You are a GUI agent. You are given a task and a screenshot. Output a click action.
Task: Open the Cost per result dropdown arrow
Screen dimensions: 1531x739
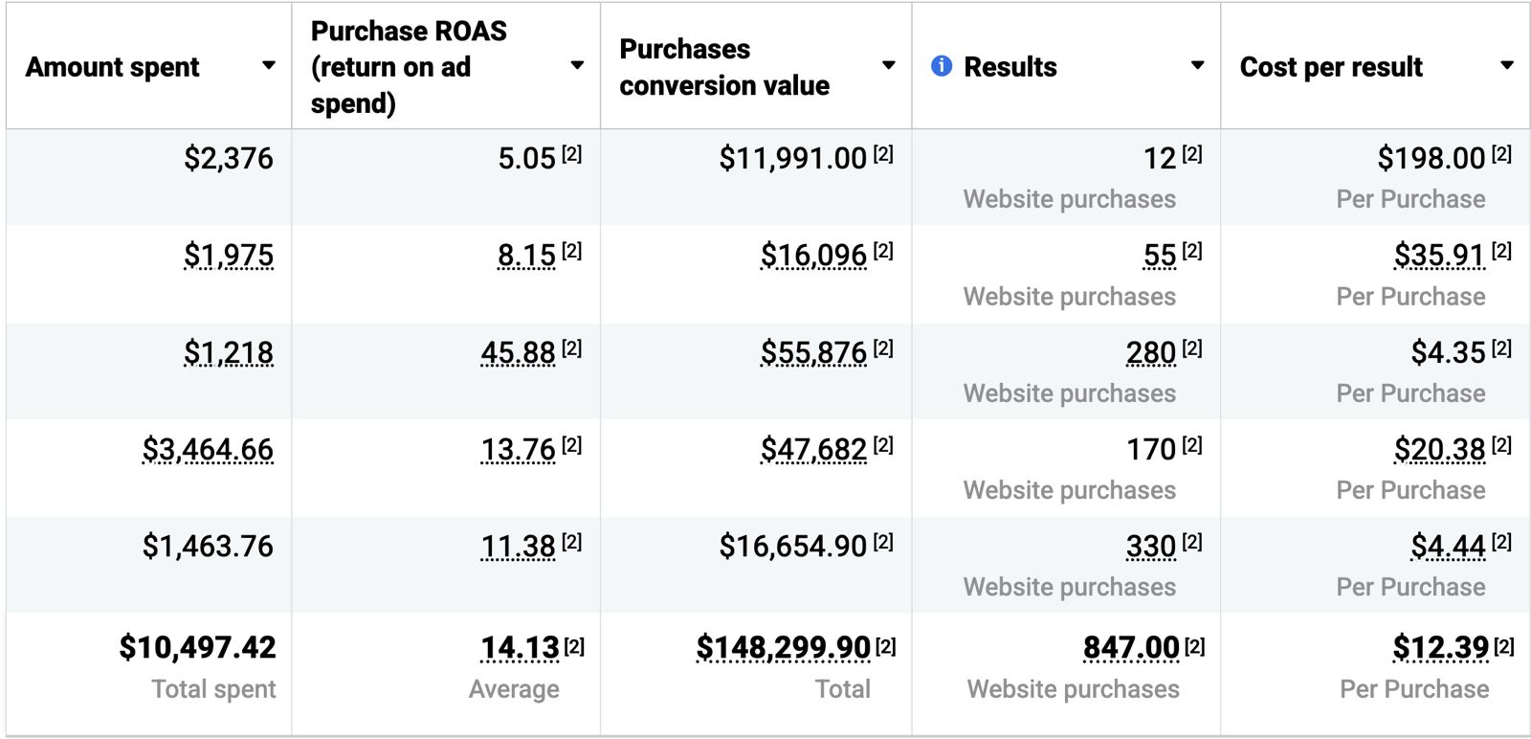coord(1507,66)
